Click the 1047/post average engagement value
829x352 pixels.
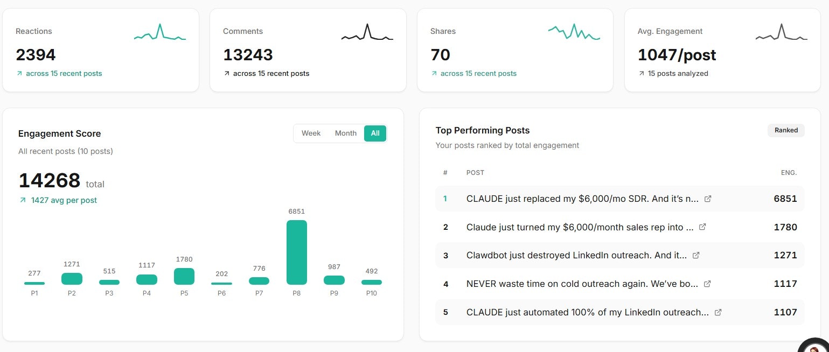point(677,55)
